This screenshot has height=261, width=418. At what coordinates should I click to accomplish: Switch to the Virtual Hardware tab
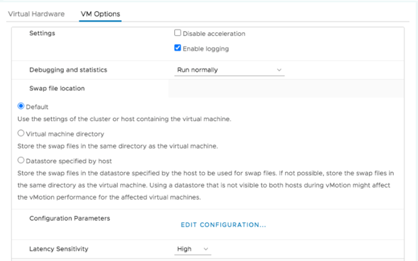(36, 14)
